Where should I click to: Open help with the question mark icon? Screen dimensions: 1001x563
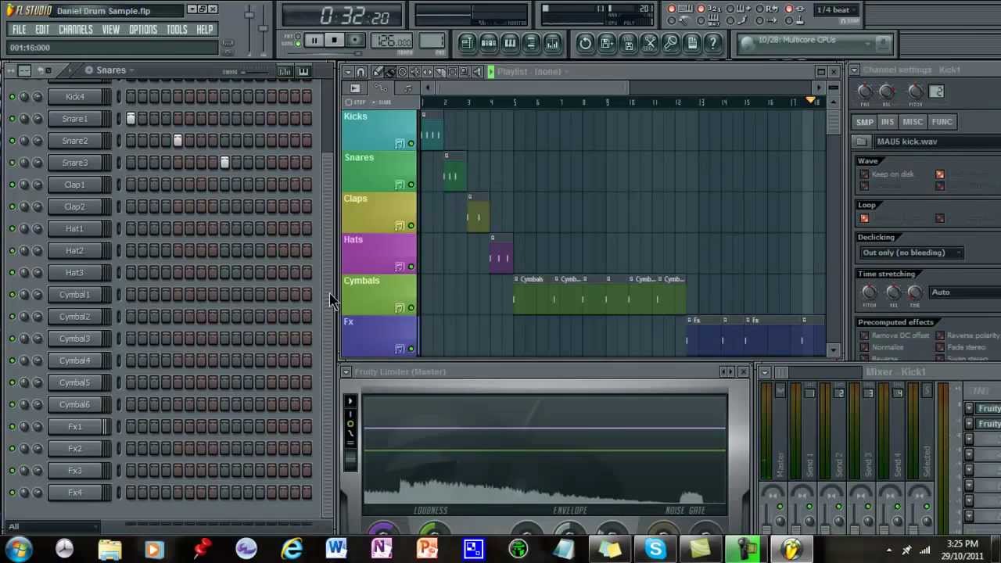712,43
